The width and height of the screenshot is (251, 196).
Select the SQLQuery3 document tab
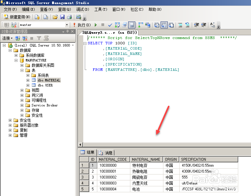(109, 32)
